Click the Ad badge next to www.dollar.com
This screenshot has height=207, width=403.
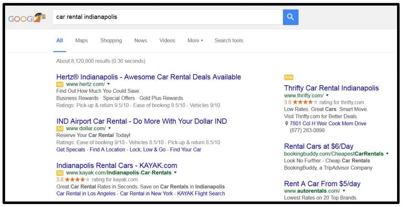coord(60,128)
